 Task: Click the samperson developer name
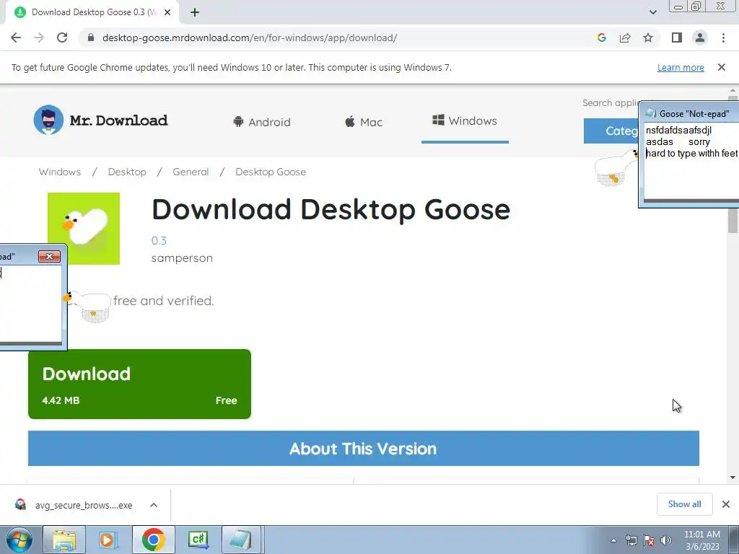coord(182,258)
